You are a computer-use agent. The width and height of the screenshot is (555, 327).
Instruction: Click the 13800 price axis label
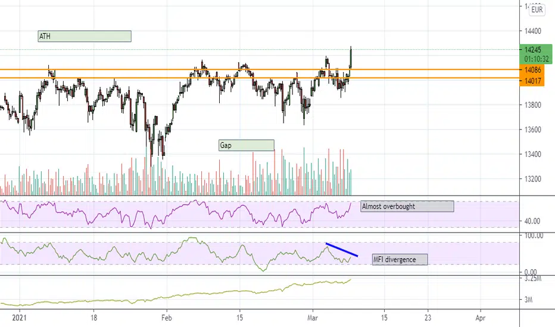click(533, 105)
